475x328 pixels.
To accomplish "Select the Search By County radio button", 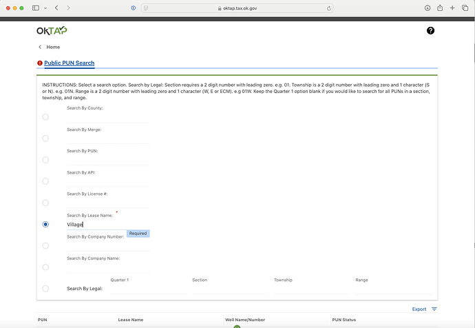I will (x=45, y=116).
